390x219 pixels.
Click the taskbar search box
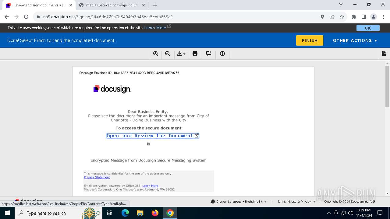(58, 213)
